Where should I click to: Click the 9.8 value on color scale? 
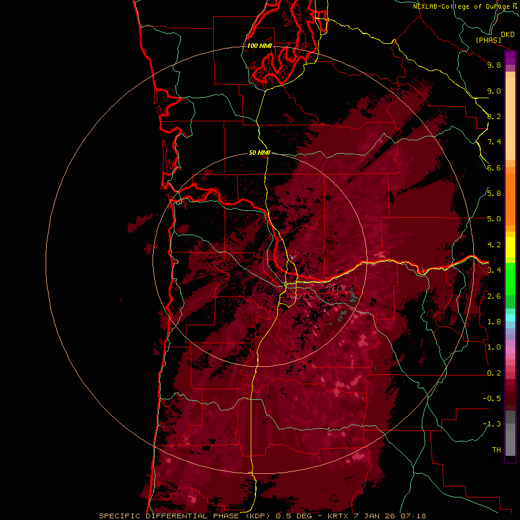coord(494,65)
